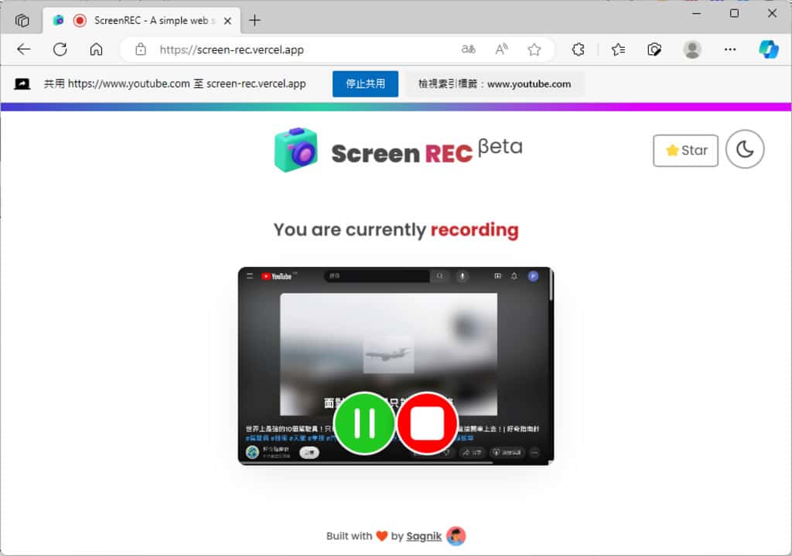Maximize the browser window
The width and height of the screenshot is (792, 556).
pyautogui.click(x=735, y=13)
